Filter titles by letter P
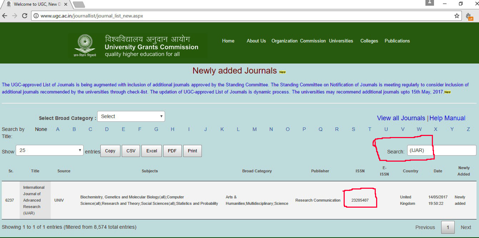The height and width of the screenshot is (238, 479). coord(304,129)
